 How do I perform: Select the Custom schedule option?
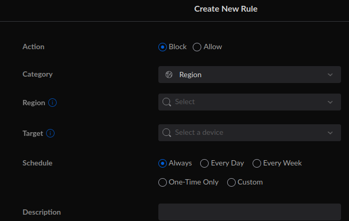(231, 182)
